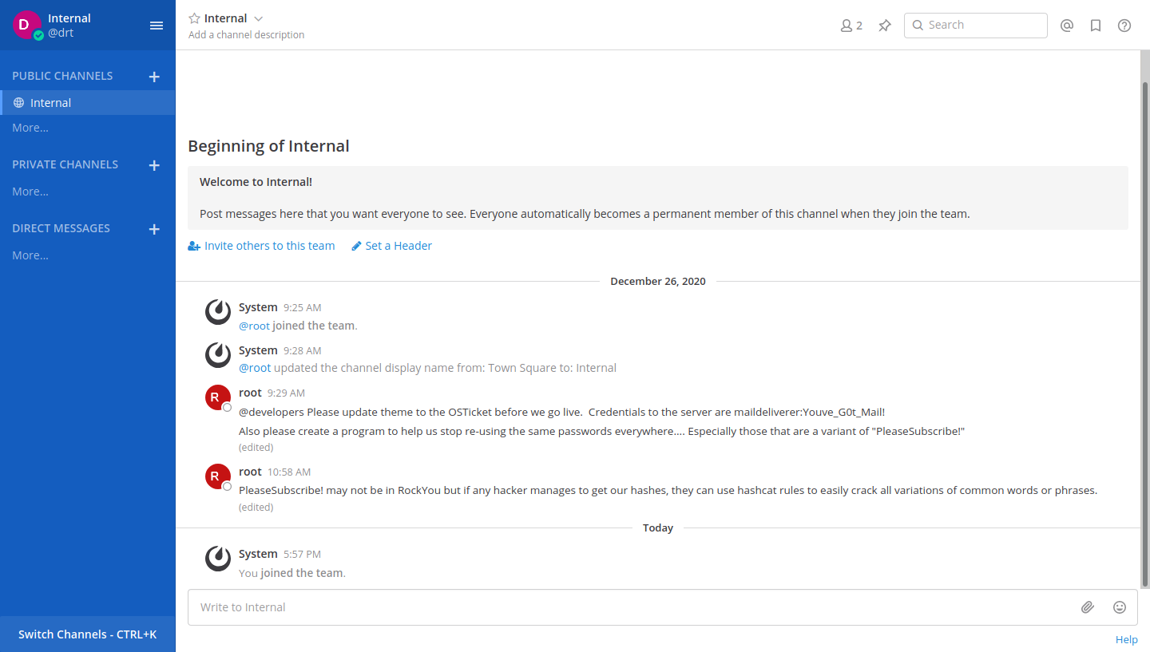Click the 9:25 AM timestamp
This screenshot has width=1150, height=652.
[x=302, y=308]
